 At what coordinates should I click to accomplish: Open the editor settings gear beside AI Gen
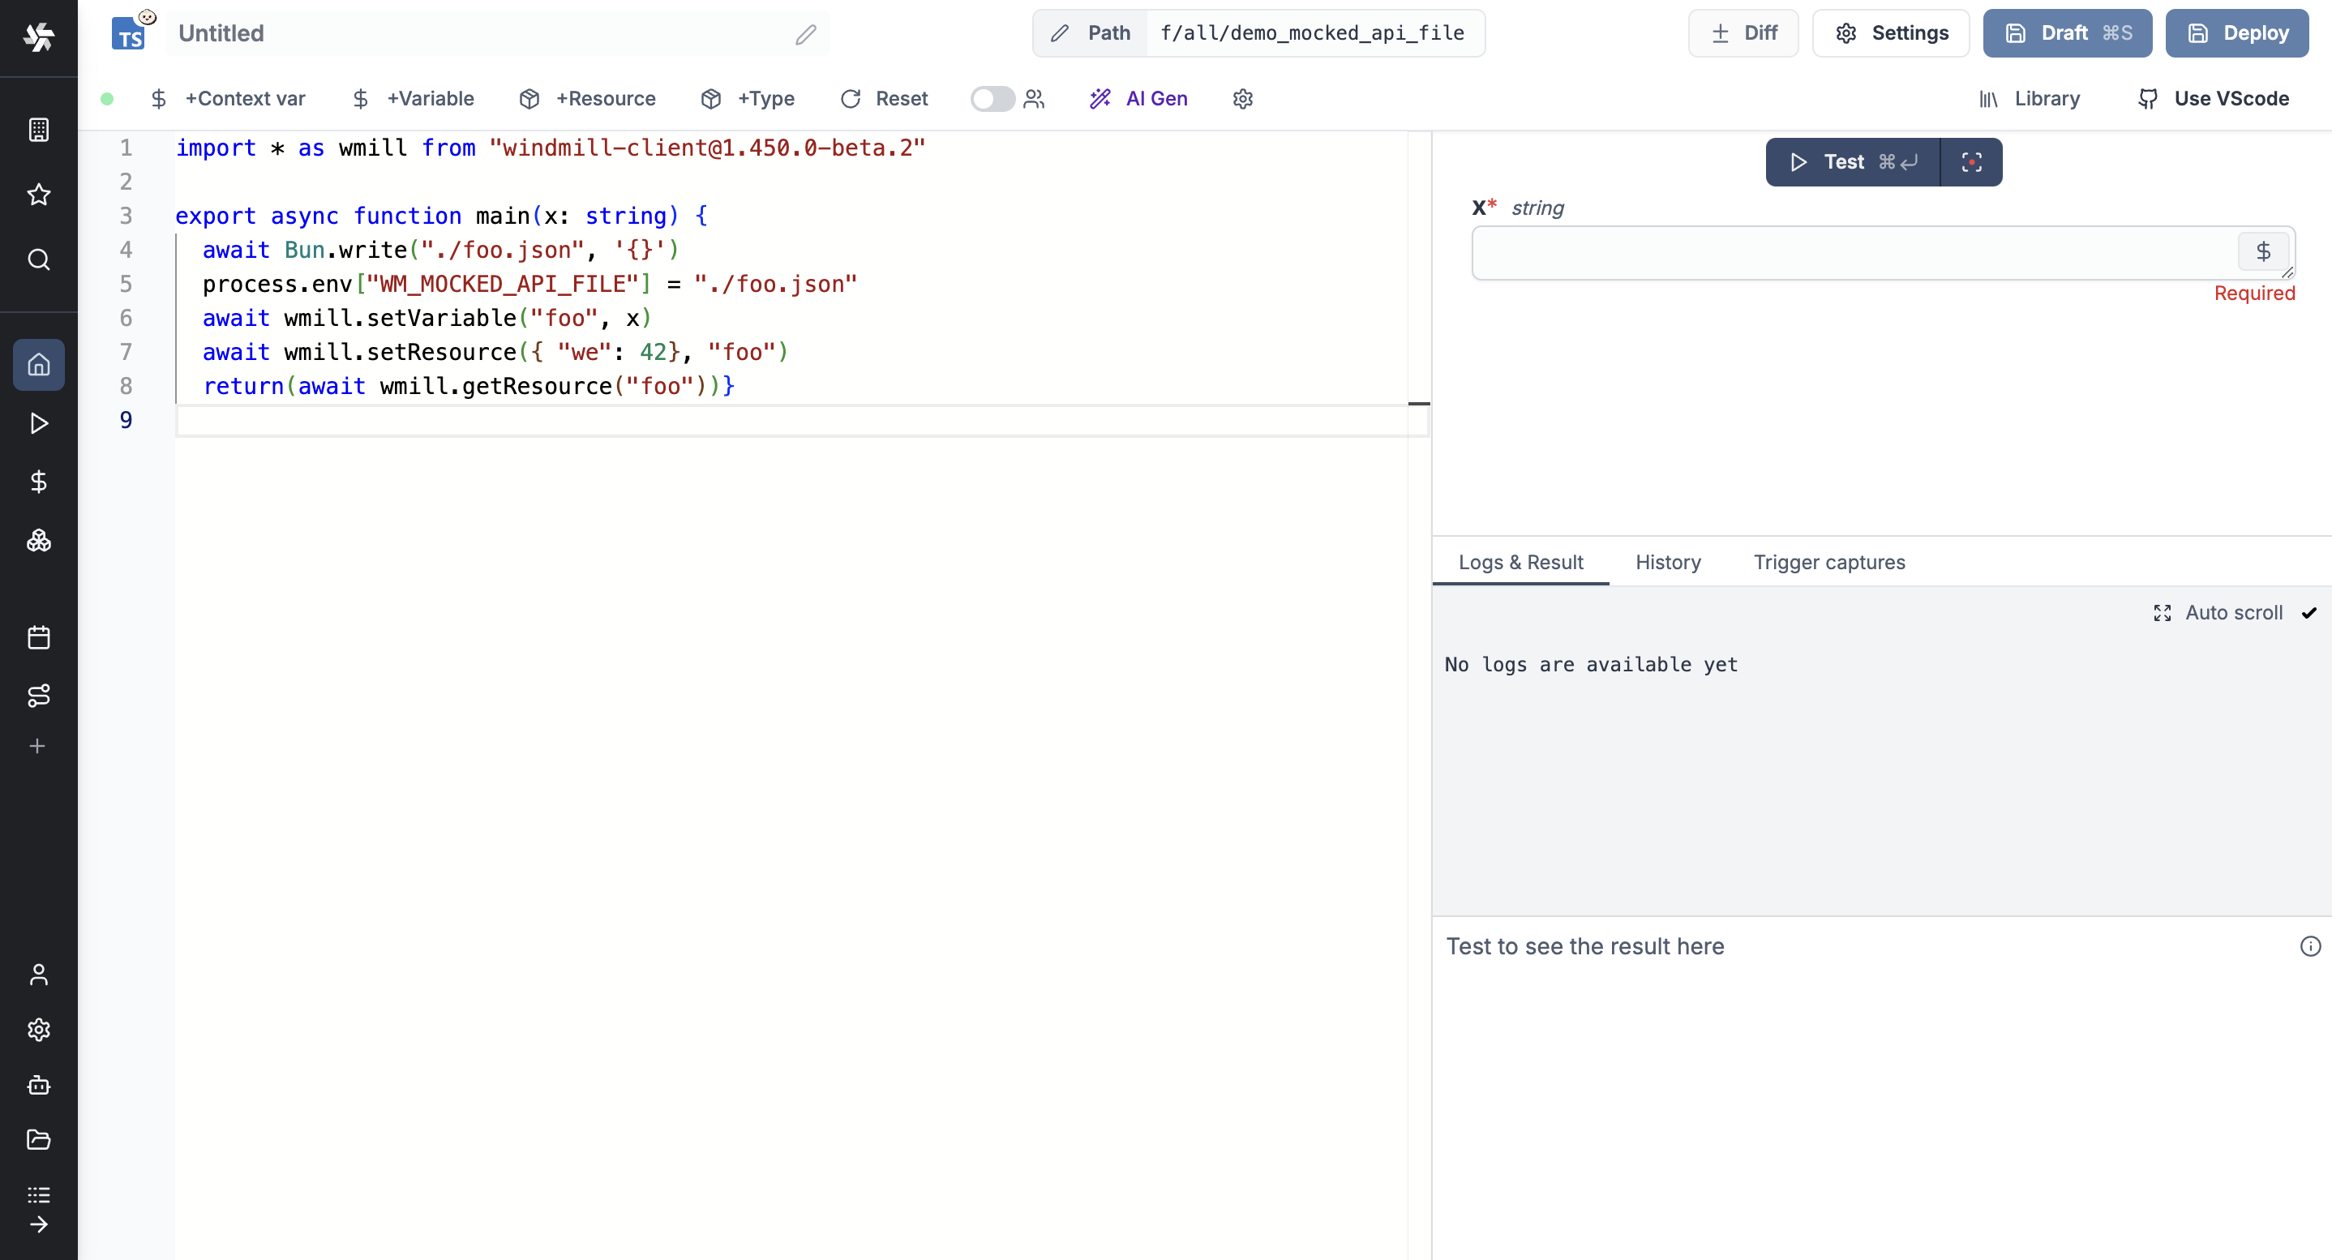pos(1242,99)
